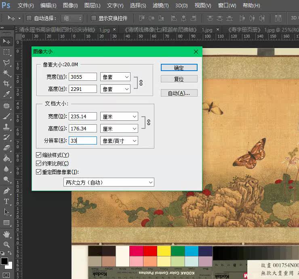Select the Rectangle shape tool
Viewport: 299px width, 279px height.
pos(6,222)
